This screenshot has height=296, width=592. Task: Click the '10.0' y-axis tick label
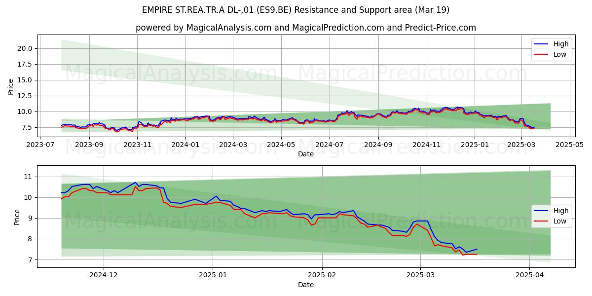click(25, 111)
